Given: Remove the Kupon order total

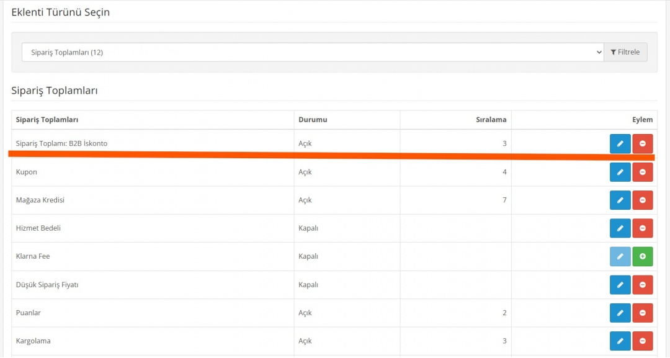Looking at the screenshot, I should (x=642, y=172).
